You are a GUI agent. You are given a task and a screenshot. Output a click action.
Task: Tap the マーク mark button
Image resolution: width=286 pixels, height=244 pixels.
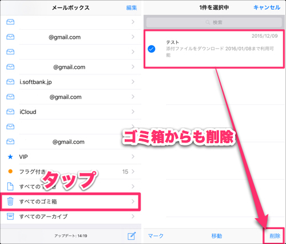click(x=156, y=236)
